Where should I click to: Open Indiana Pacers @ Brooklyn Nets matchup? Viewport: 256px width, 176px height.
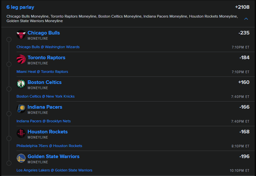click(x=44, y=121)
